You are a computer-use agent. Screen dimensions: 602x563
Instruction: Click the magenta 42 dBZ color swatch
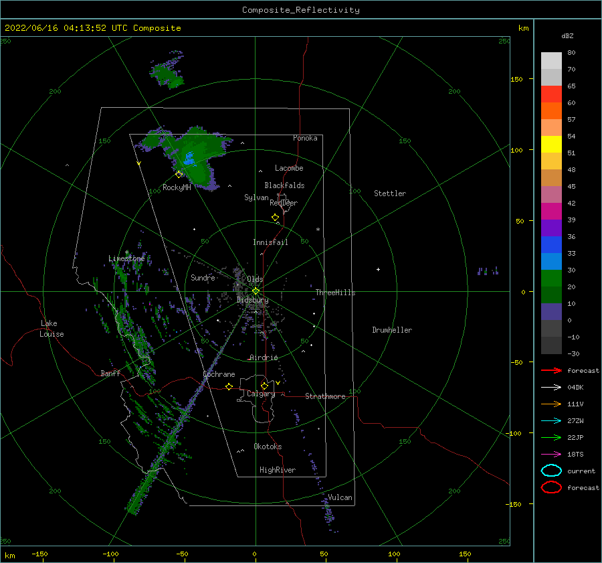pyautogui.click(x=551, y=211)
